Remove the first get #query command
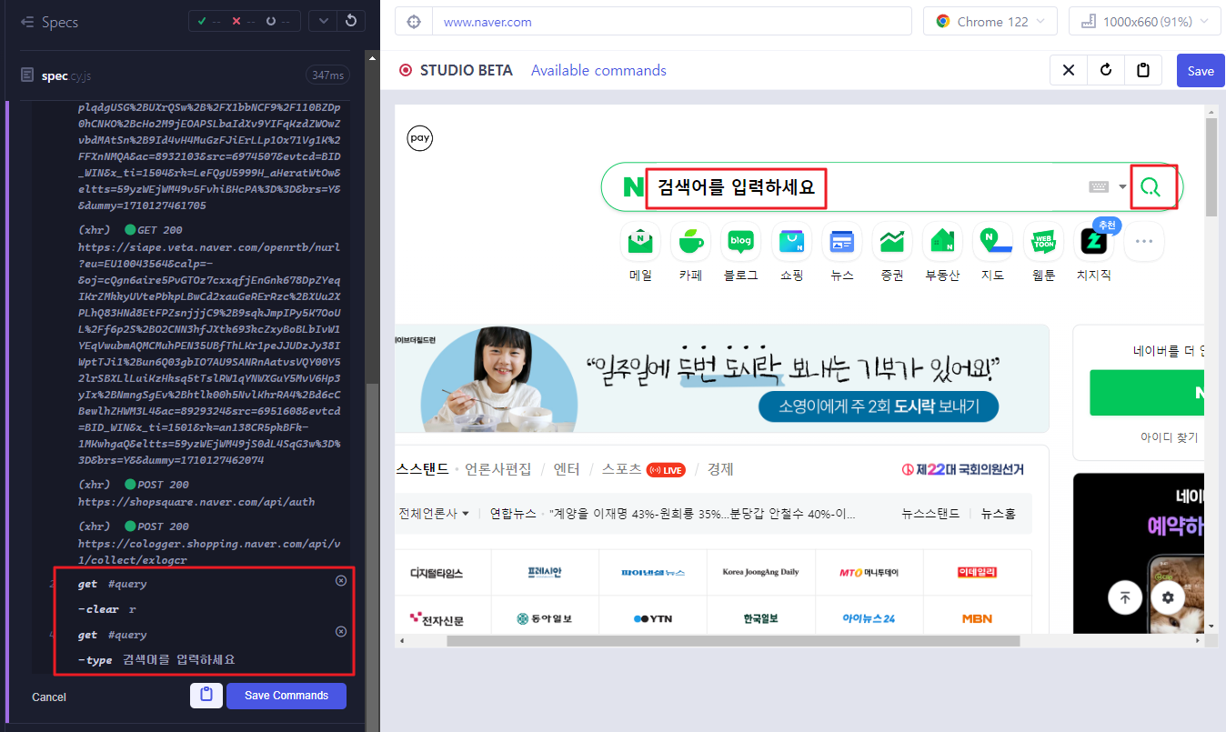1226x732 pixels. tap(340, 581)
